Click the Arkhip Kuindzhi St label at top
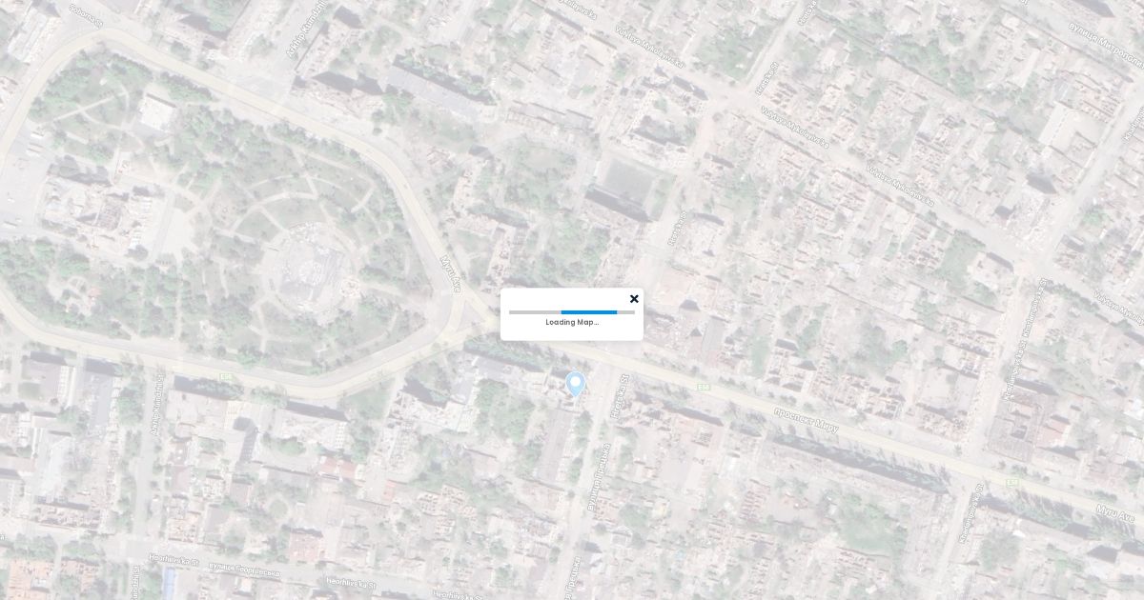 tap(306, 30)
